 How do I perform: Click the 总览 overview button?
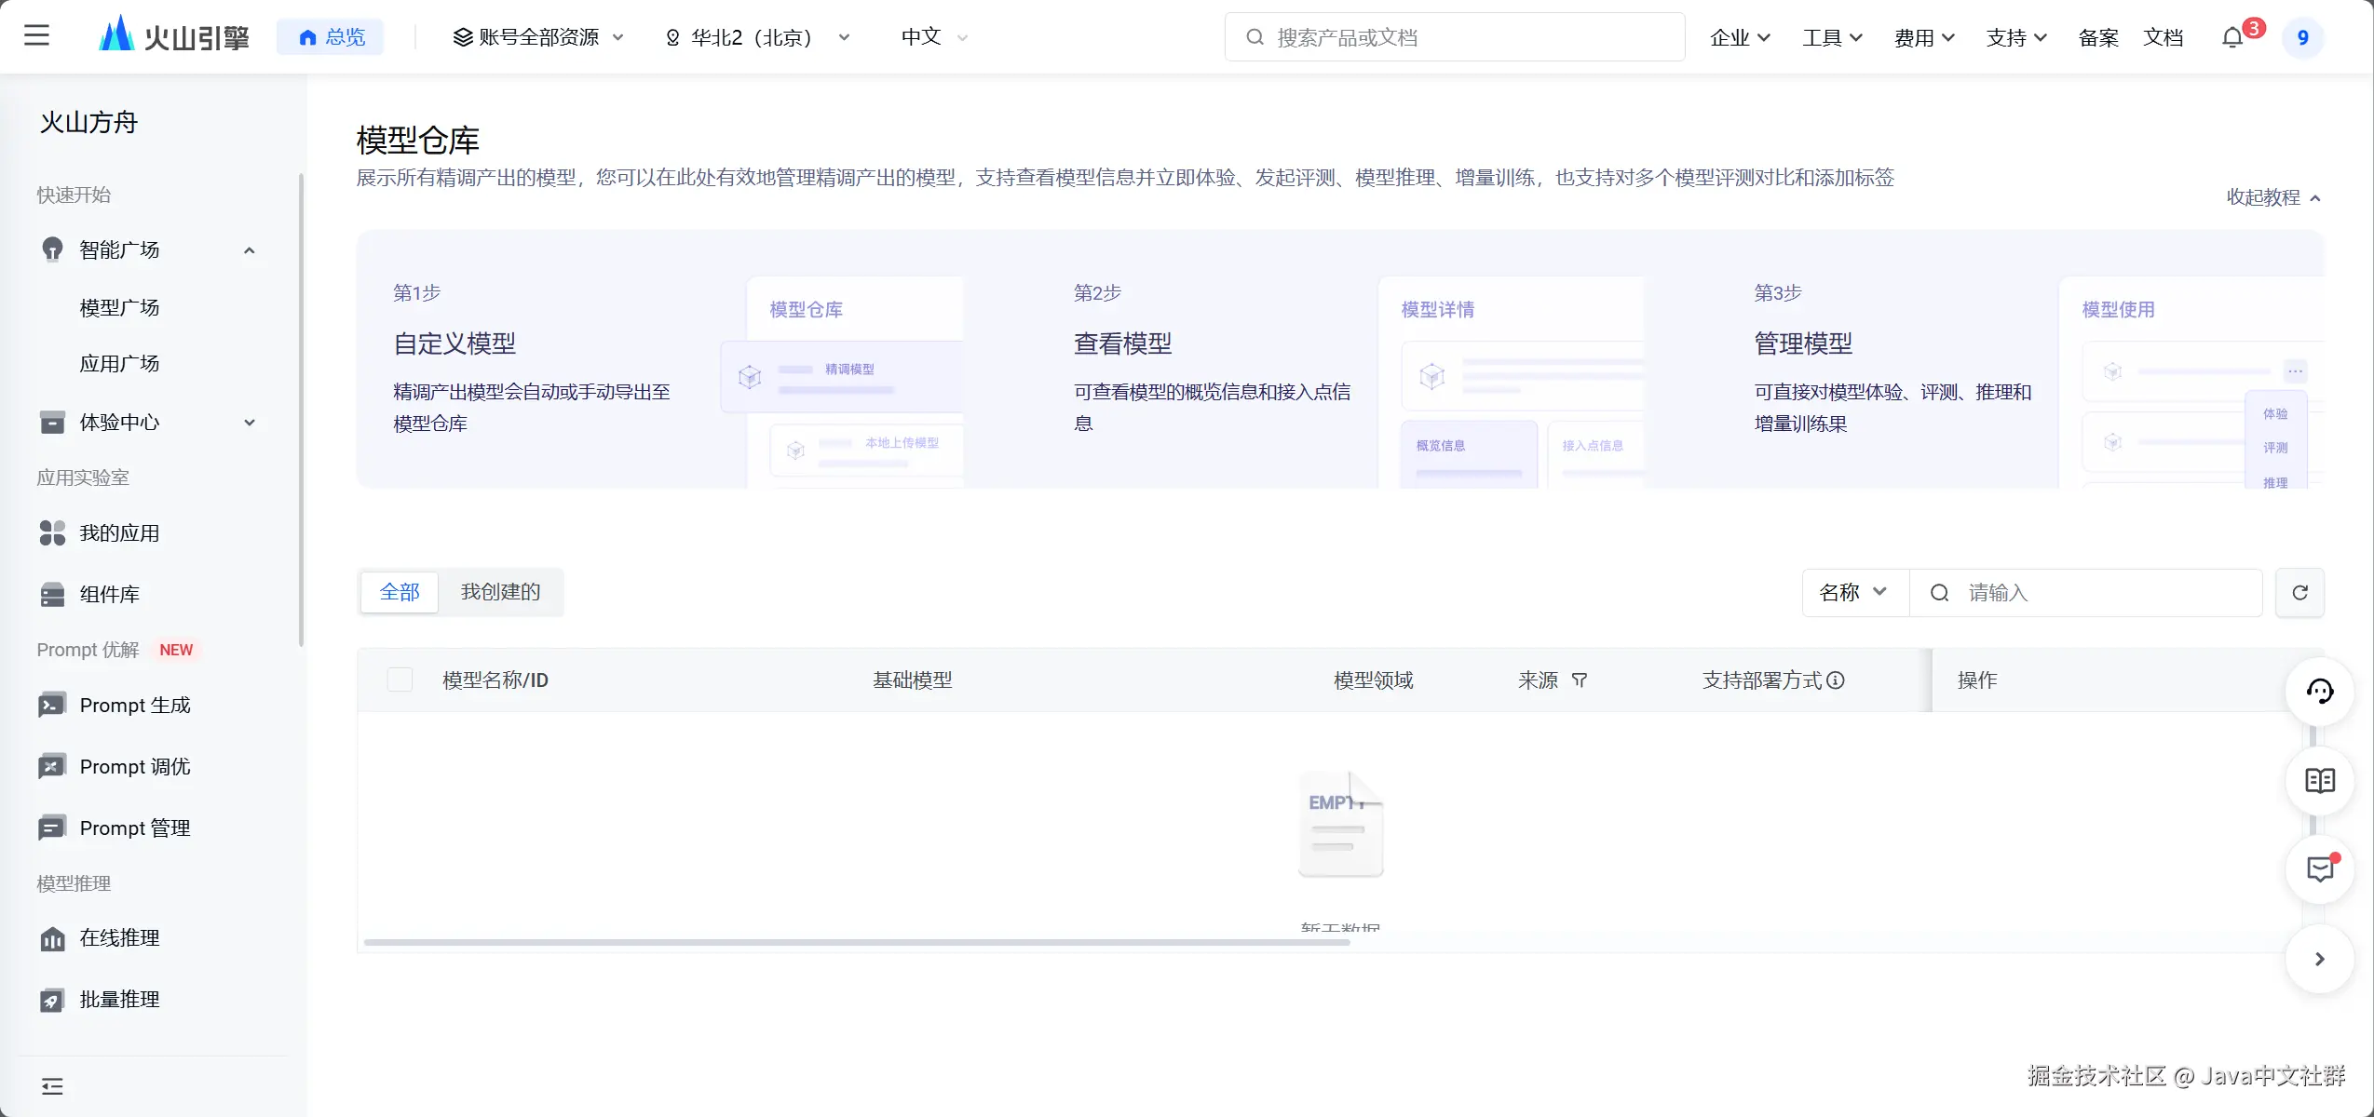[x=331, y=37]
